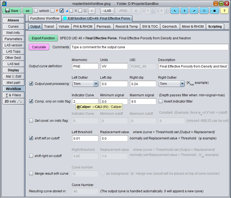
Task: Disable Output post-processing checkbox
Action: coord(31,84)
